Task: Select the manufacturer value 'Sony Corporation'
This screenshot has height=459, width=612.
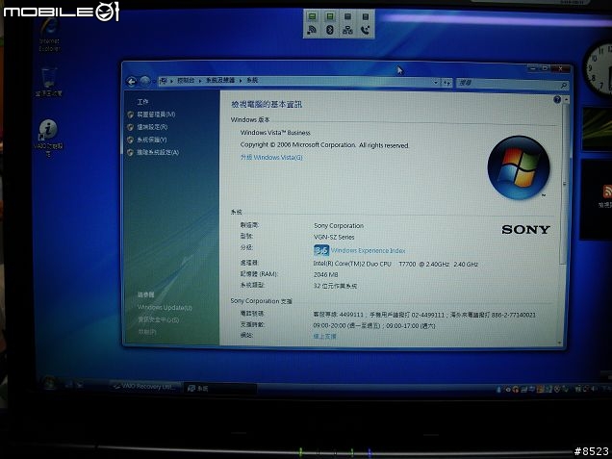Action: click(339, 225)
